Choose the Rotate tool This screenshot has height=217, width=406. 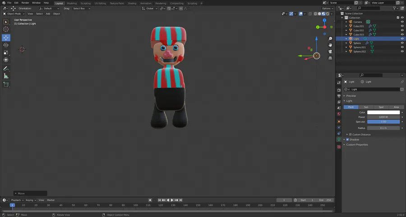6,45
